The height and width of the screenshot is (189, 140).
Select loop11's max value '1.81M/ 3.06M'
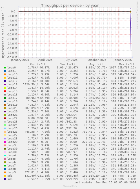point(125,78)
